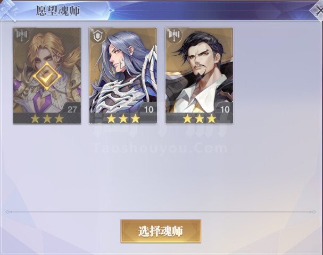Image resolution: width=323 pixels, height=255 pixels.
Task: Select the black-haired bearded soul master portrait
Action: pyautogui.click(x=199, y=70)
